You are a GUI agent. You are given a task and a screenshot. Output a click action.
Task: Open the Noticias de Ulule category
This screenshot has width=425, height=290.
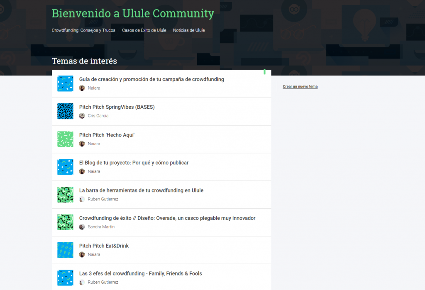pos(189,30)
